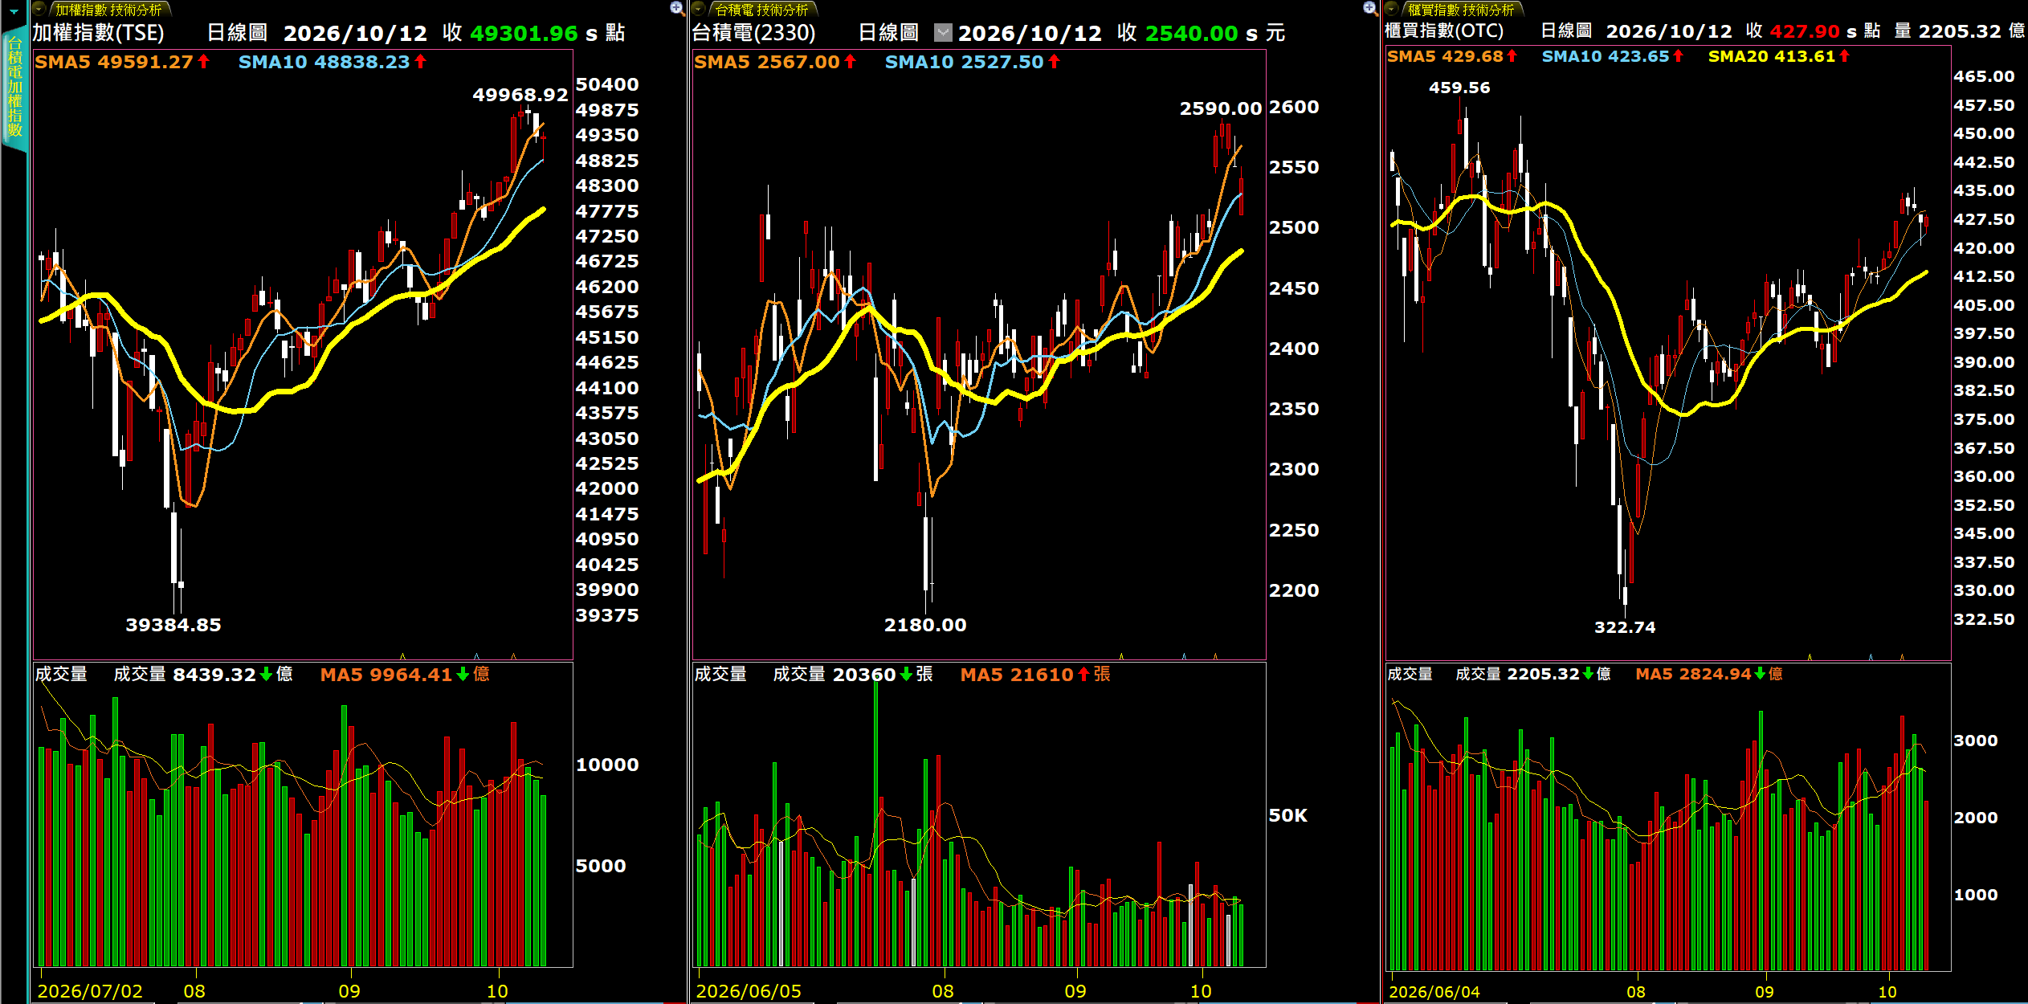Viewport: 2028px width, 1004px height.
Task: Select the 加權指數 技術分析 tab
Action: (x=108, y=10)
